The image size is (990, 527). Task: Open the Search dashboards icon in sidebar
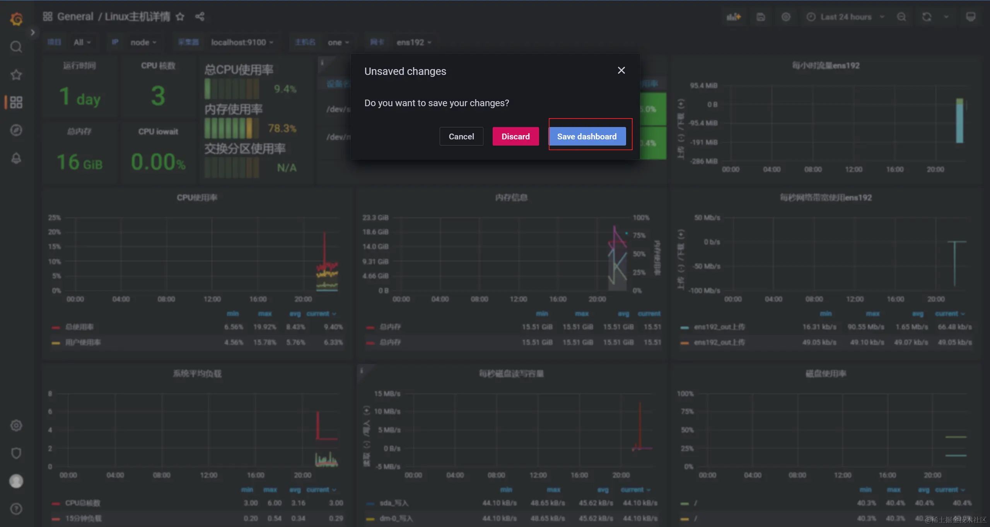(x=16, y=47)
